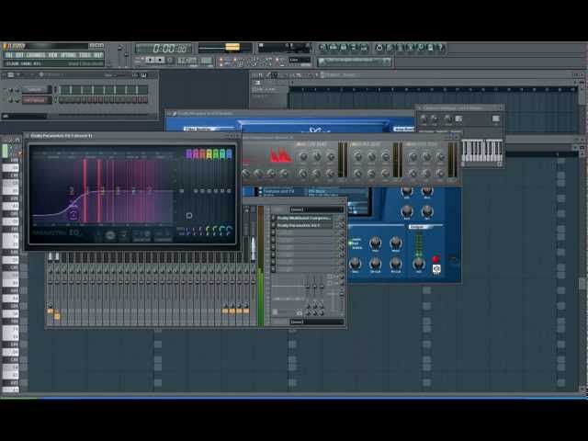588x441 pixels.
Task: Click the Fruity Parametric EQ 2 effect slot
Action: (304, 225)
